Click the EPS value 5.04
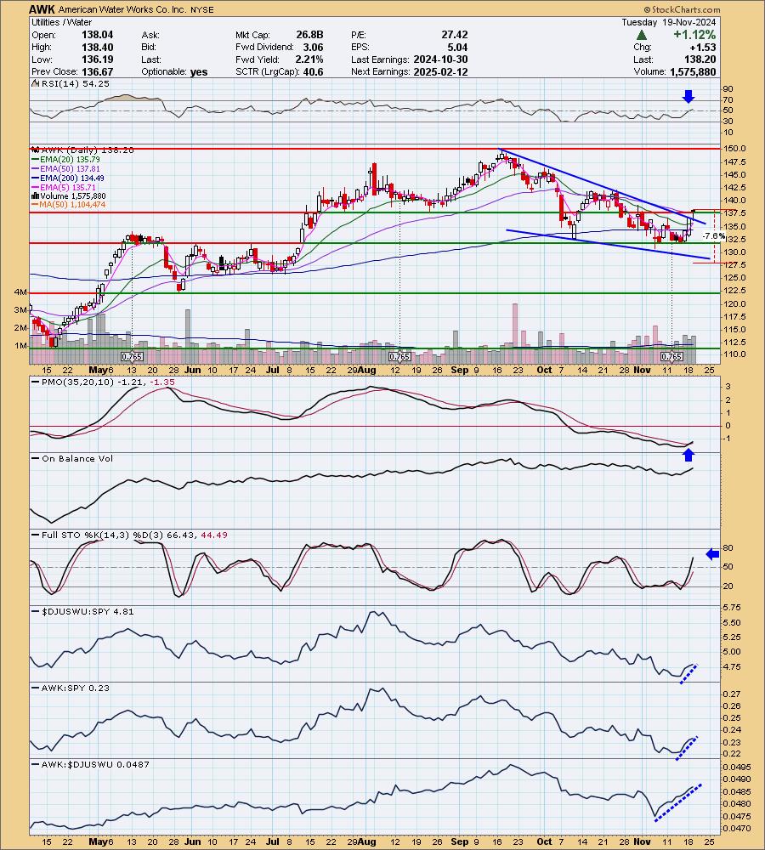 tap(457, 47)
